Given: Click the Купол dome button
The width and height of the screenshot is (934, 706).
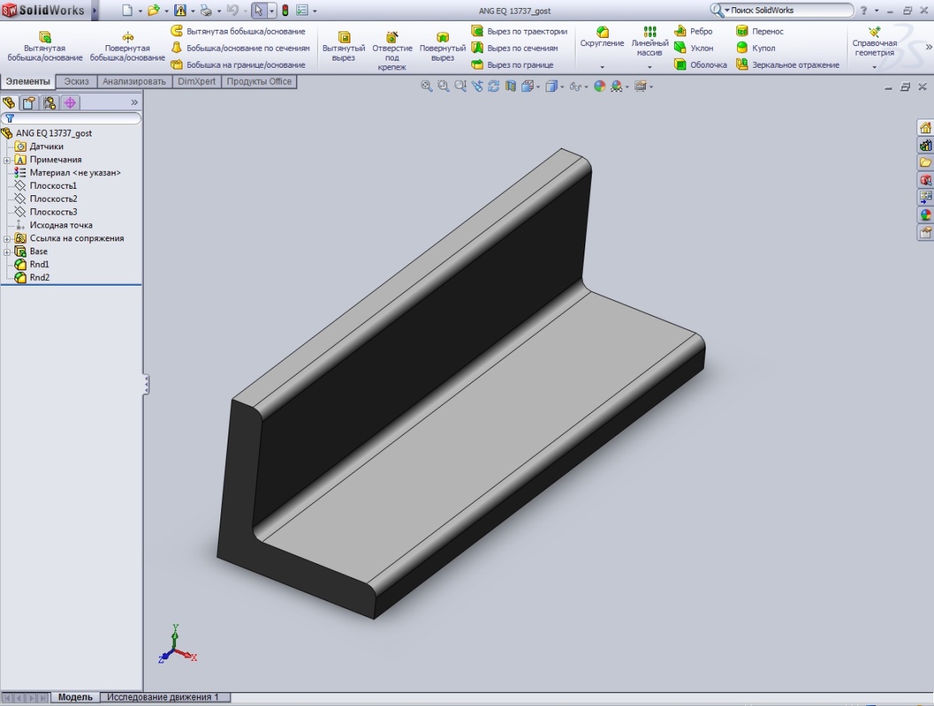Looking at the screenshot, I should (x=756, y=48).
